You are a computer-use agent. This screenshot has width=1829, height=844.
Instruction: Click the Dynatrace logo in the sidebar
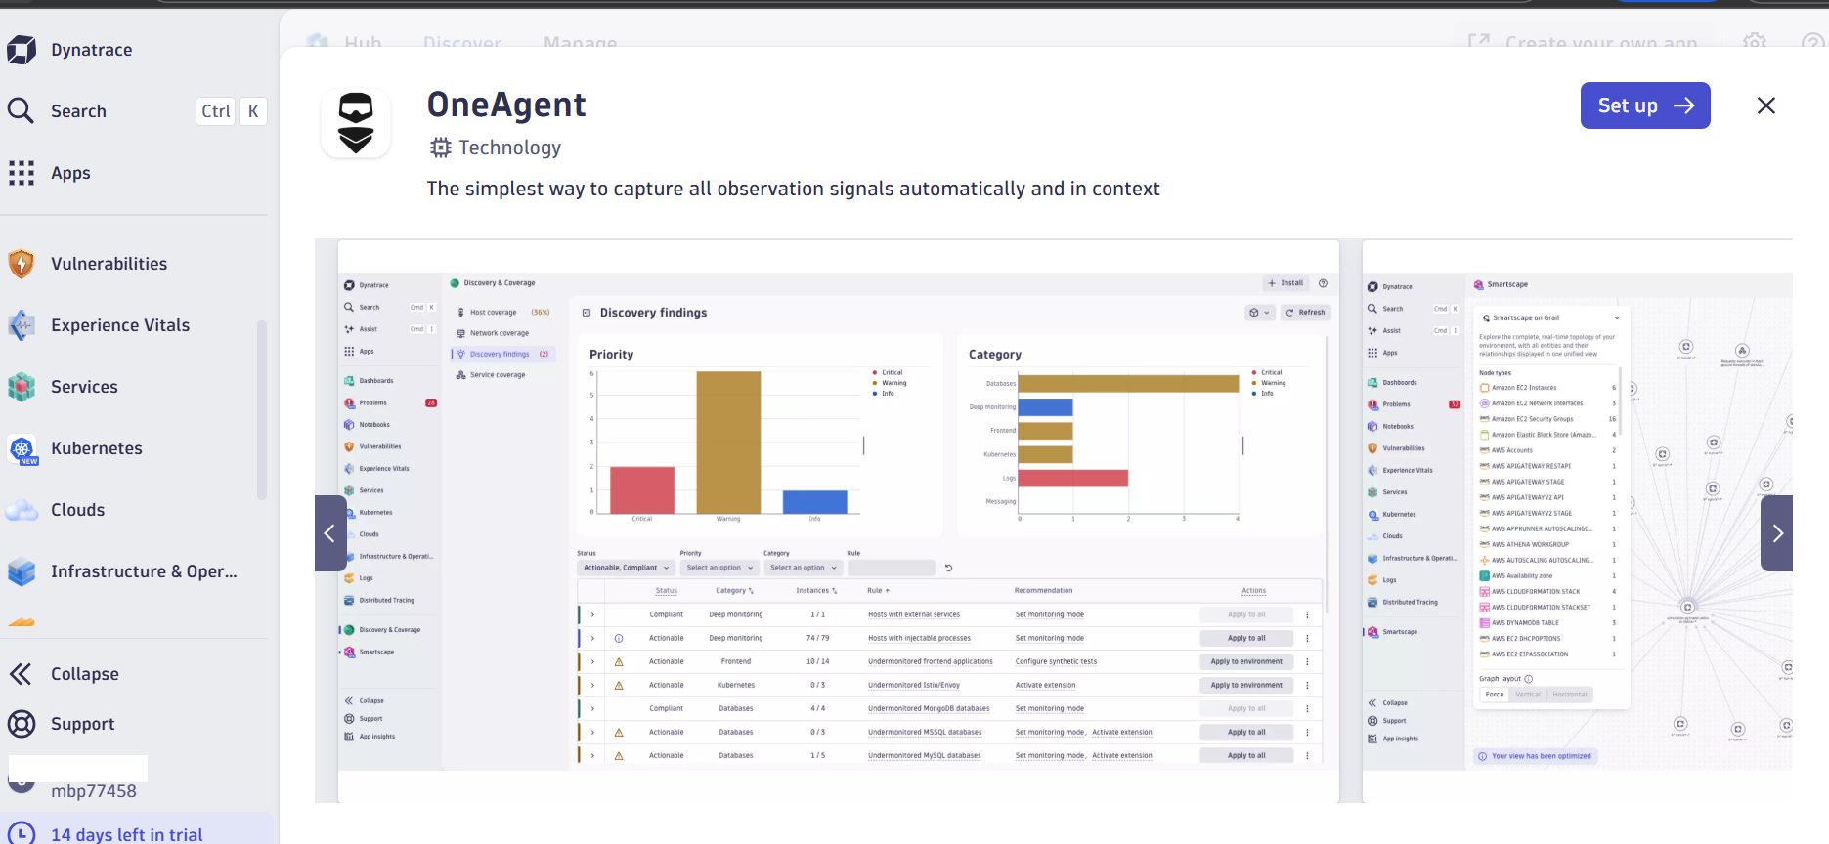(22, 50)
